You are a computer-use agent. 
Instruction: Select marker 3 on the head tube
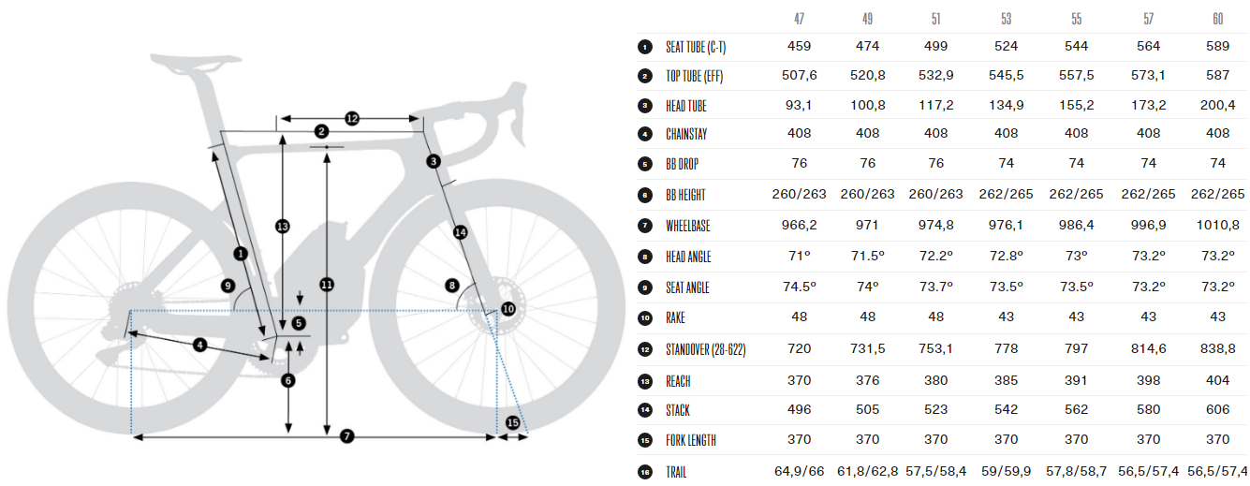[x=434, y=161]
